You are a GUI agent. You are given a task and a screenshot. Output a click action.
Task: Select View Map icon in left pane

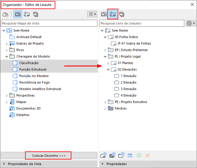18,14
